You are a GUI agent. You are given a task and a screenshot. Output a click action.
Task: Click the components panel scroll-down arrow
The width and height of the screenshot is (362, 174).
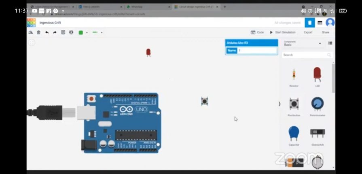(x=333, y=167)
